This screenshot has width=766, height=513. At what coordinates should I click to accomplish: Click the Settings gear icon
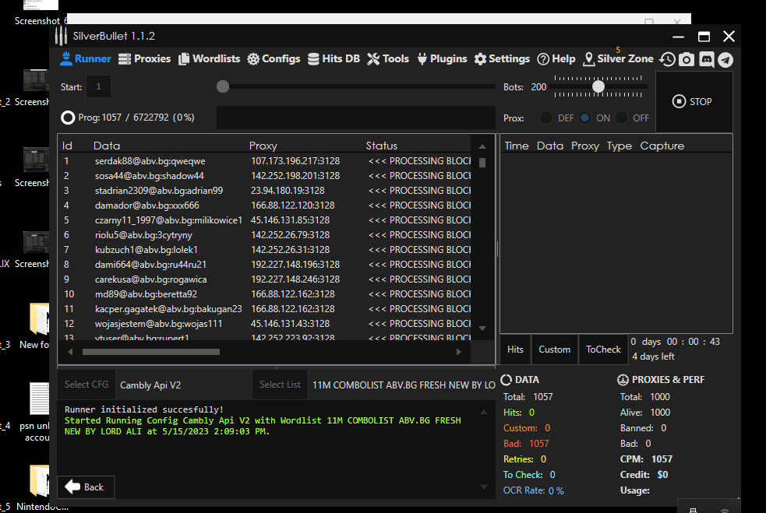tap(480, 59)
